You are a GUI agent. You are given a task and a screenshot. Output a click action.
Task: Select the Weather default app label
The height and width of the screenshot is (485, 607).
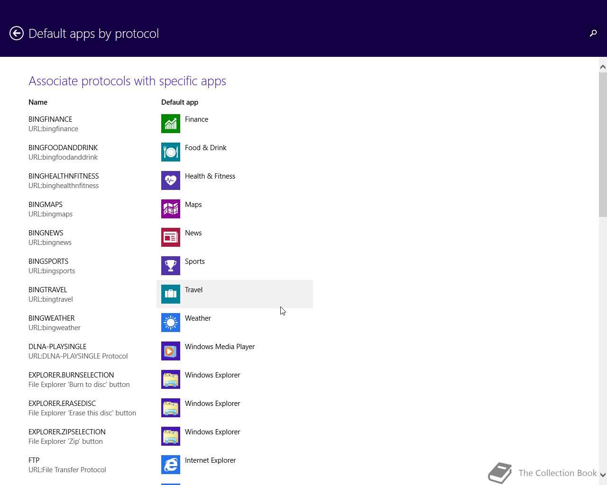198,318
